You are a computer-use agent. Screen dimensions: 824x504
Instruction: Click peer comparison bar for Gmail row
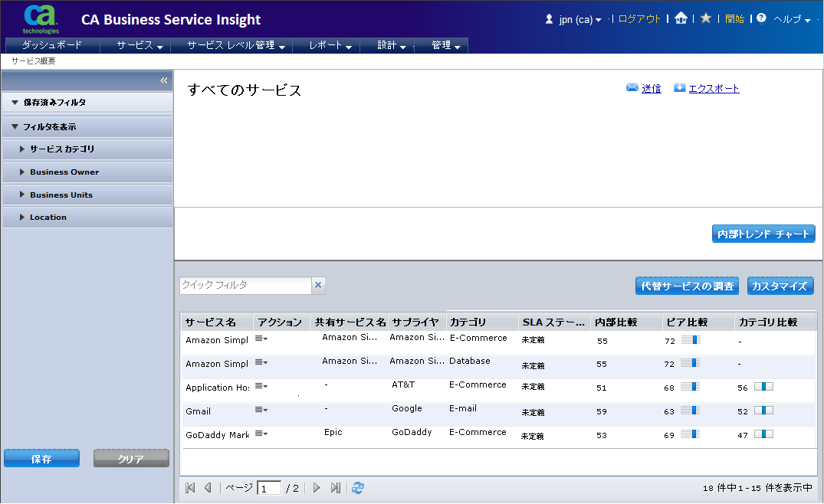point(690,411)
